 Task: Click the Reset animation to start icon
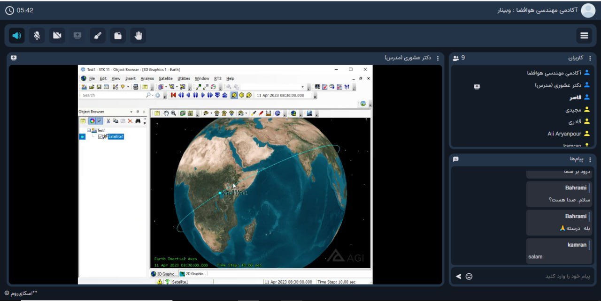pos(173,95)
